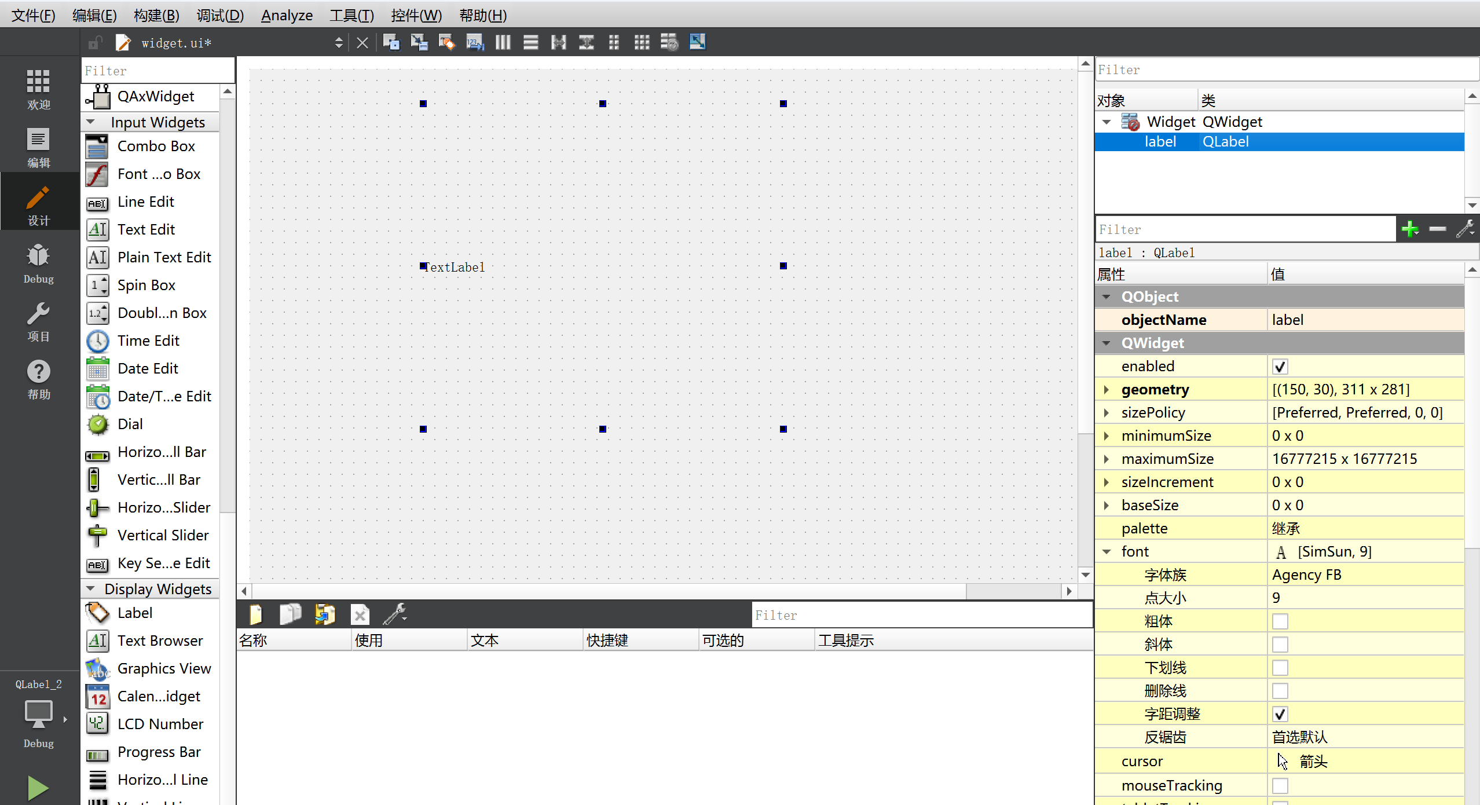
Task: Enable the 粗体 bold checkbox
Action: pos(1280,621)
